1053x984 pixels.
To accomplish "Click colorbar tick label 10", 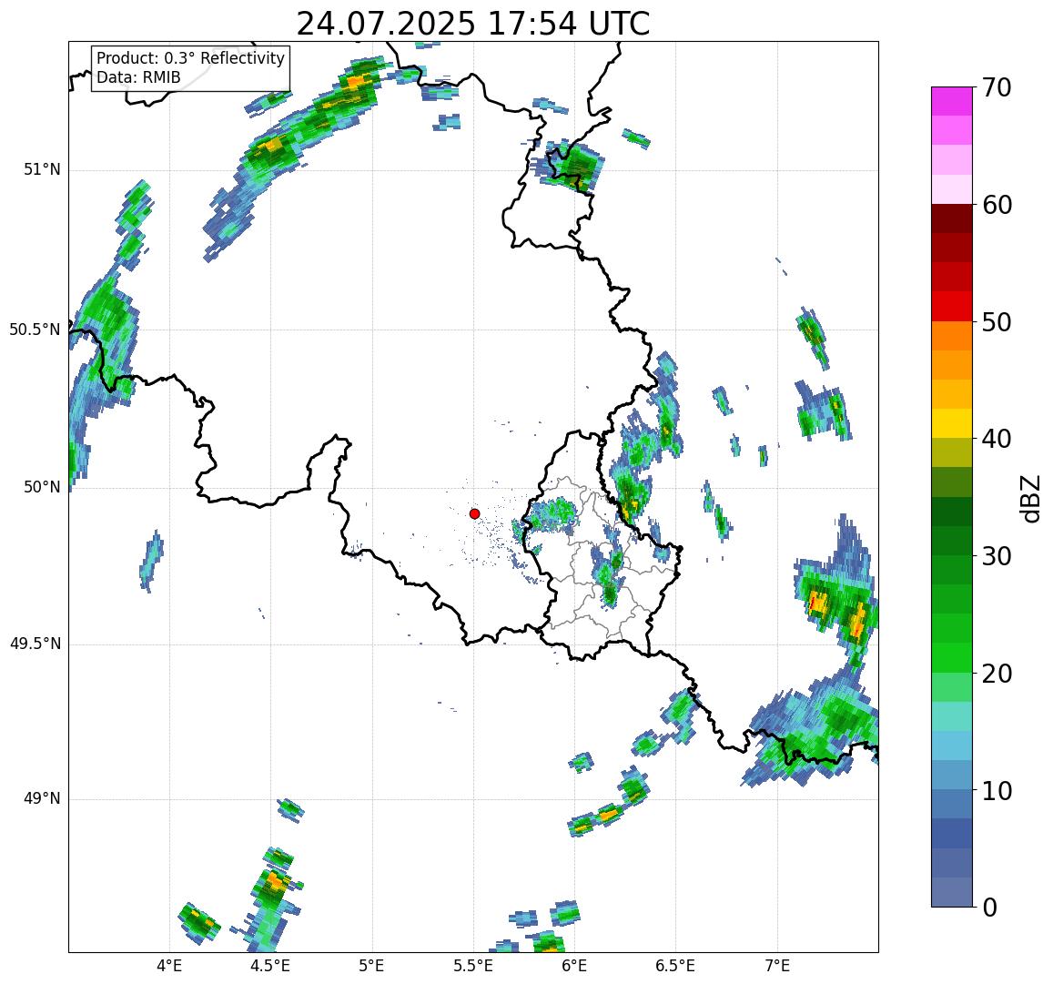I will click(x=997, y=790).
